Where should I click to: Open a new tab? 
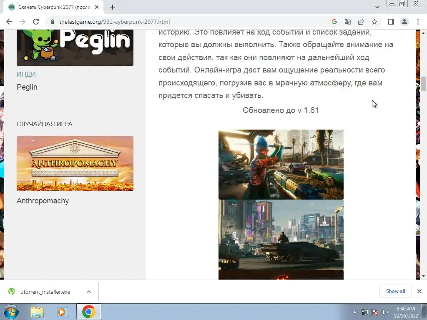click(x=113, y=7)
